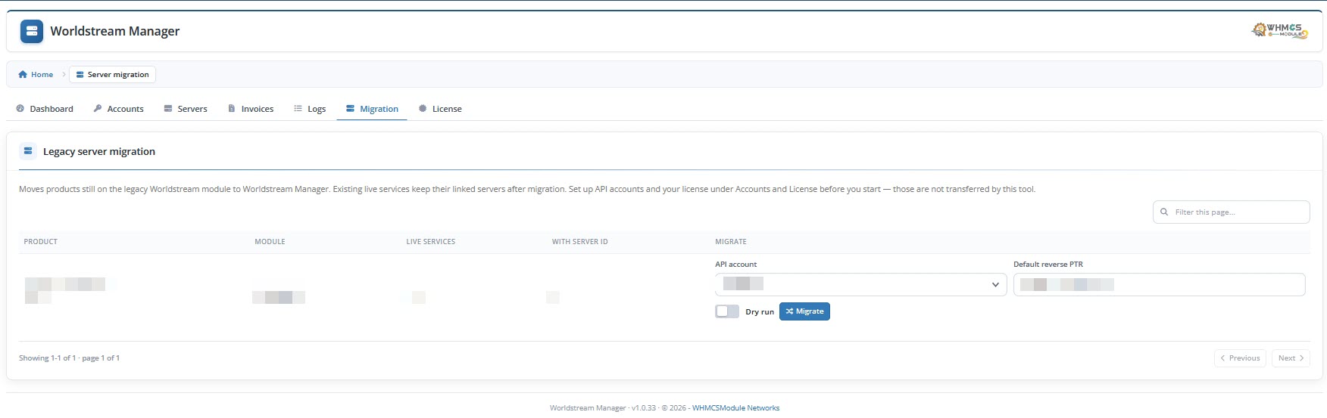Viewport: 1327px width, 418px height.
Task: Click the Next page button
Action: tap(1291, 358)
